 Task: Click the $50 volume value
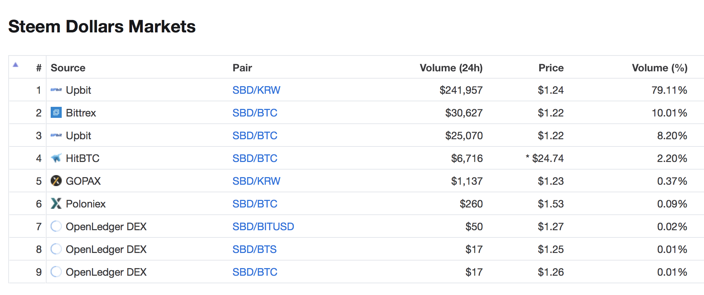(474, 226)
